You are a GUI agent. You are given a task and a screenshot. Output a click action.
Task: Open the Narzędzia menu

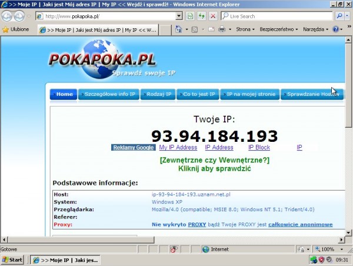point(315,29)
